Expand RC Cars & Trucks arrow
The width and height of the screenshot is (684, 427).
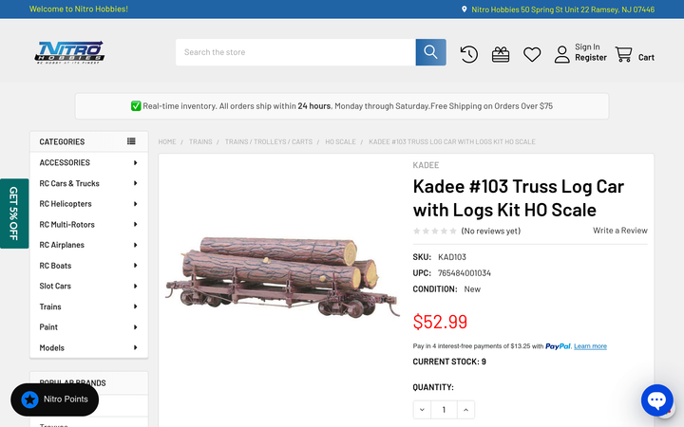click(x=135, y=183)
